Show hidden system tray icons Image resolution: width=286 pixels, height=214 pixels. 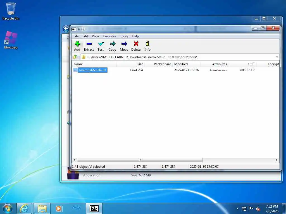(x=237, y=209)
